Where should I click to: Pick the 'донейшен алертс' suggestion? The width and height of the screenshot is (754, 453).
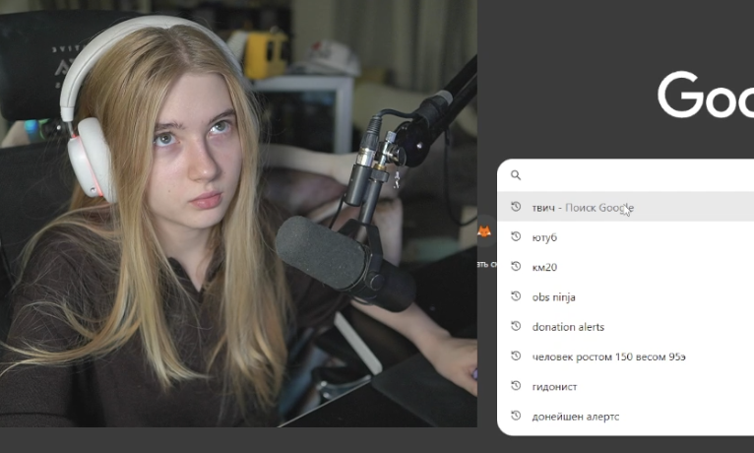[x=626, y=416]
